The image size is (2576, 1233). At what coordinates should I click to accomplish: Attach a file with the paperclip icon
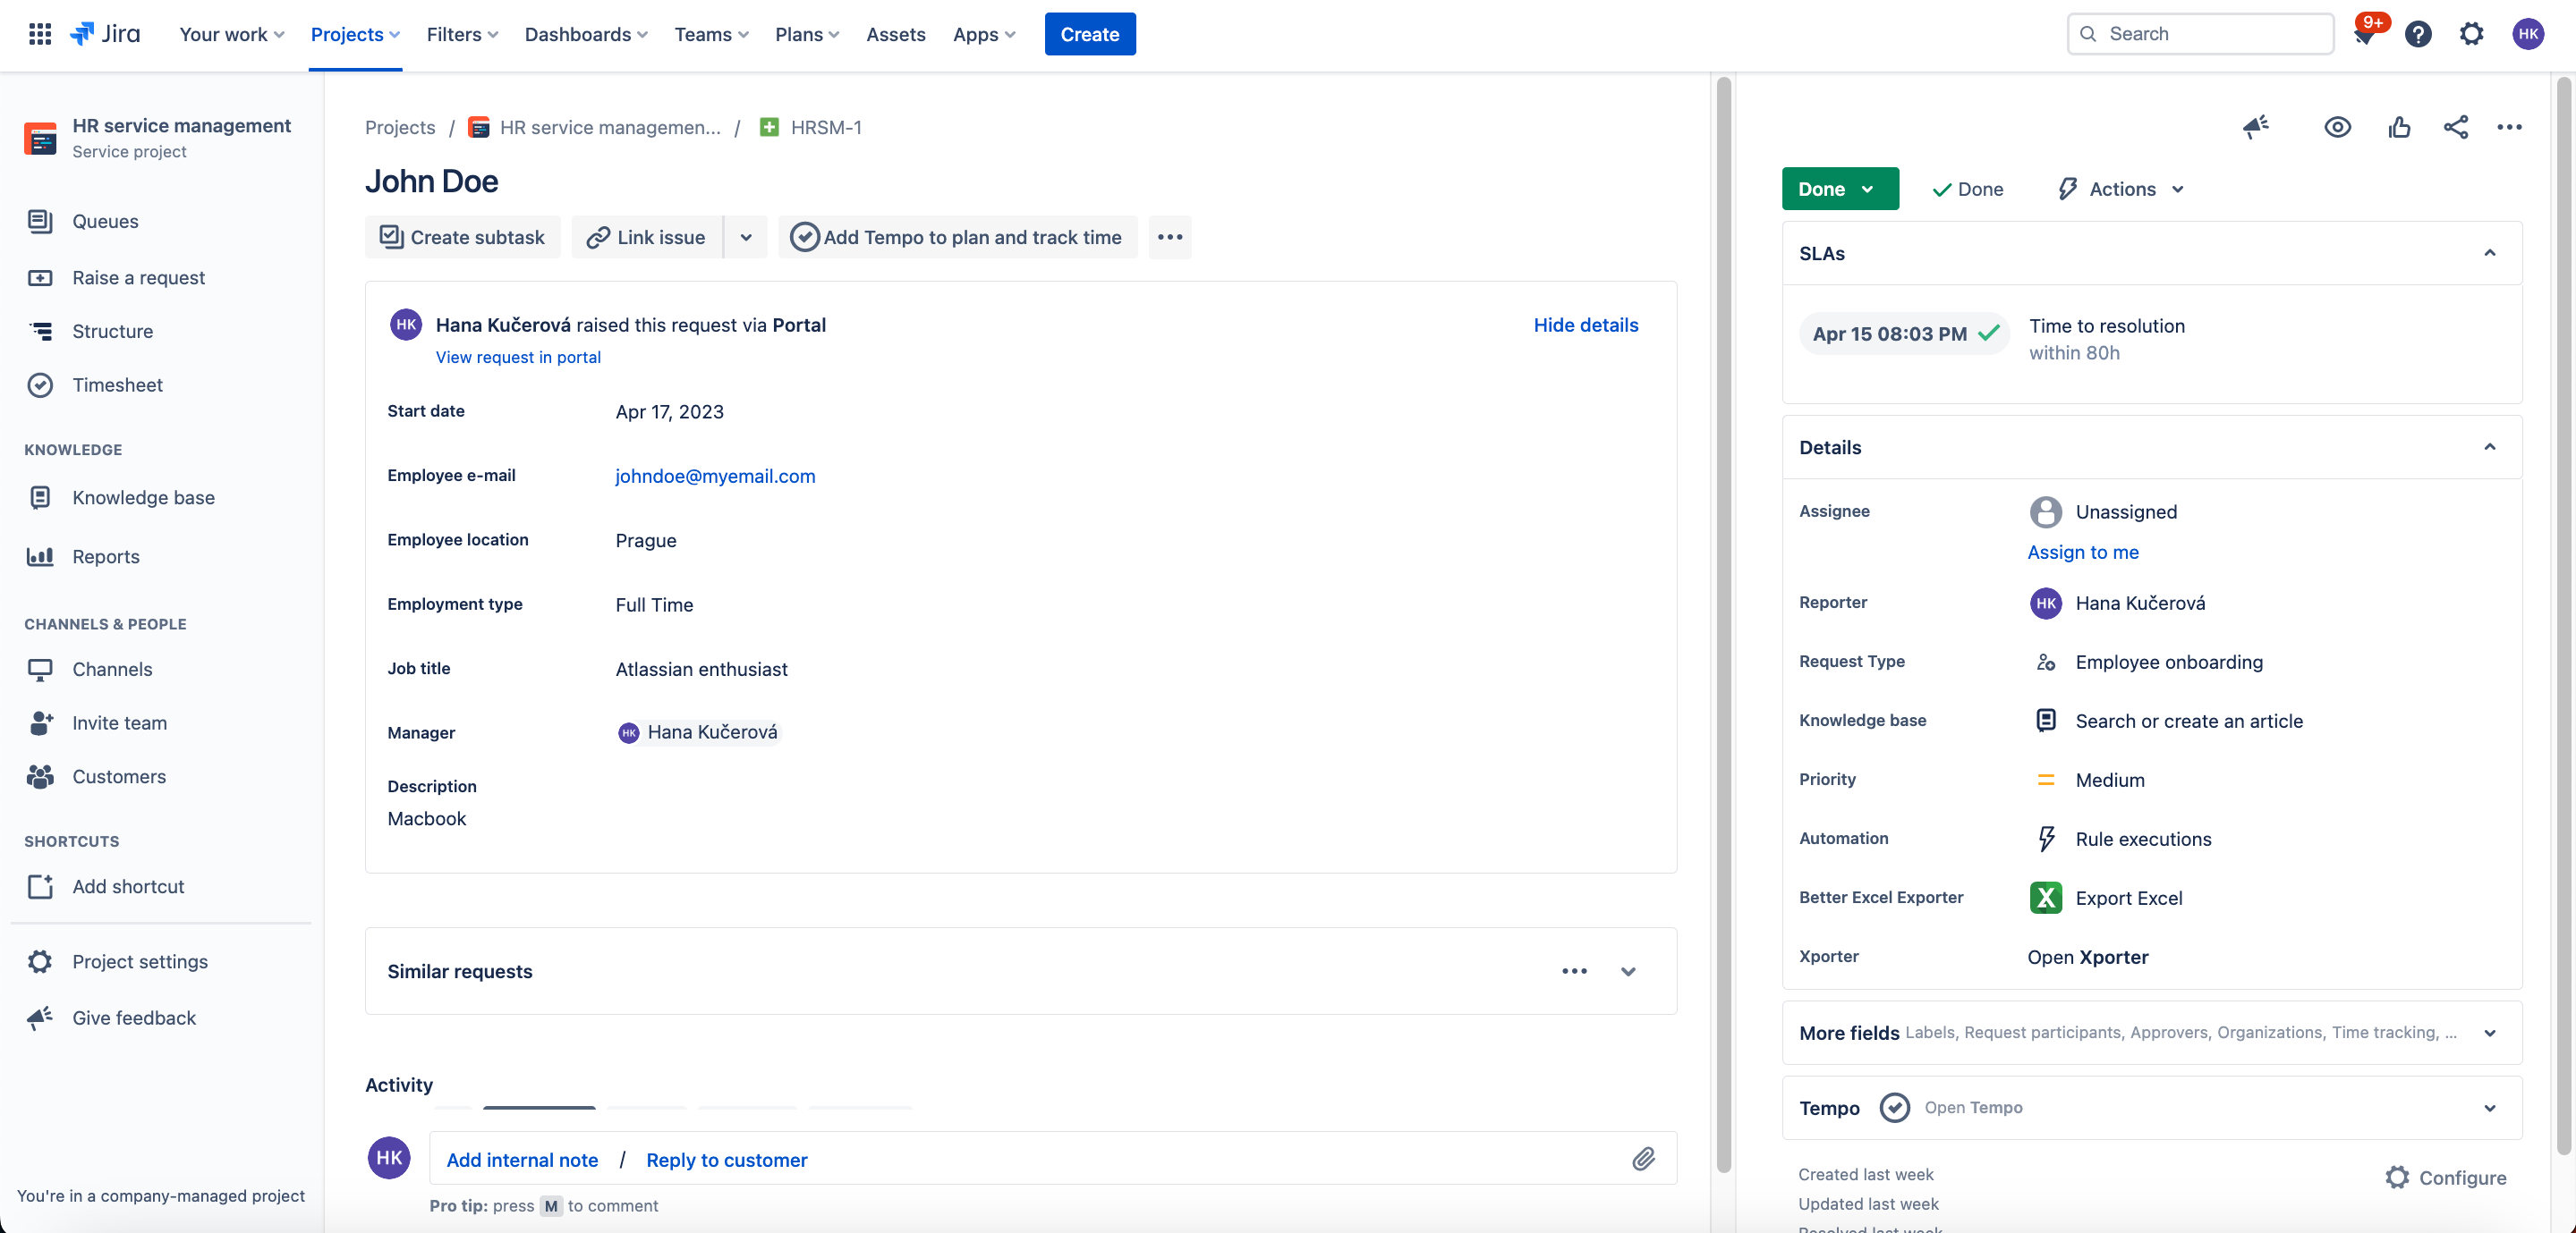click(x=1645, y=1159)
